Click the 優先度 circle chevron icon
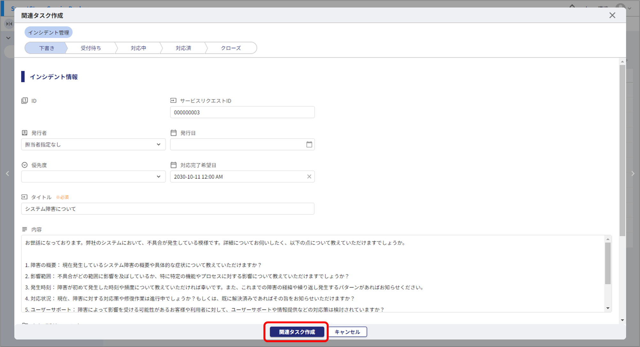 (25, 165)
